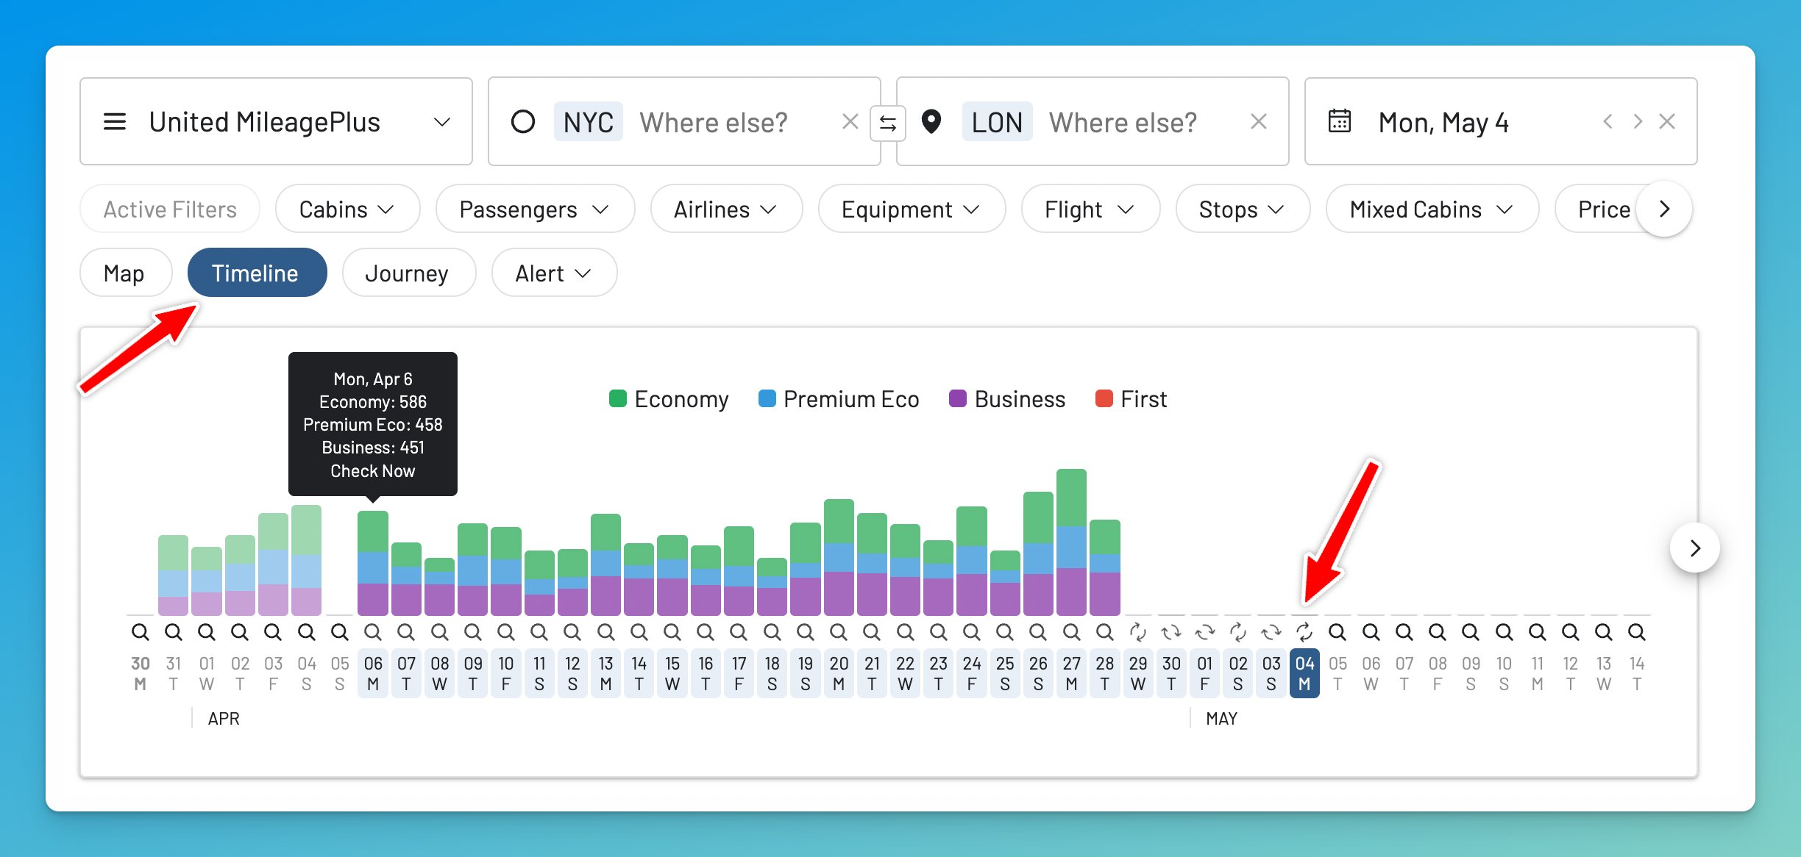Click the refresh icon above Apr 29
Screen dimensions: 1801x857
[1139, 631]
